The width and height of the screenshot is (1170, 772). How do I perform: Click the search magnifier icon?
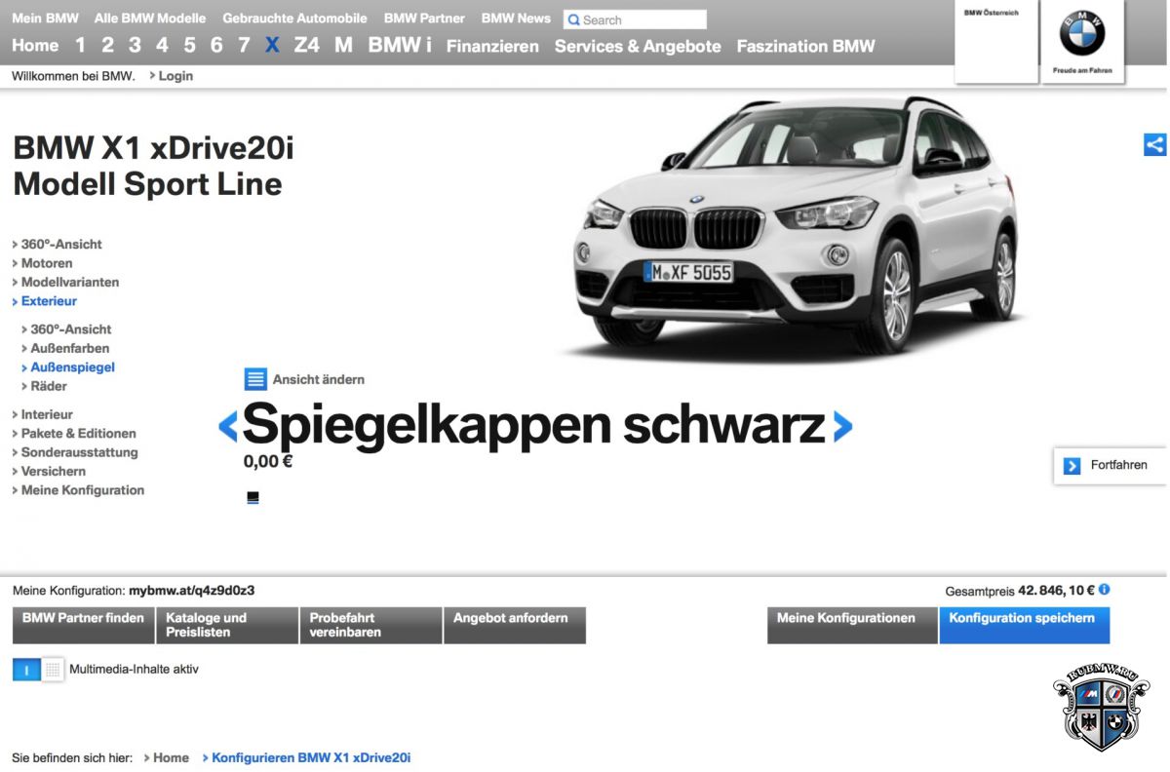(573, 19)
